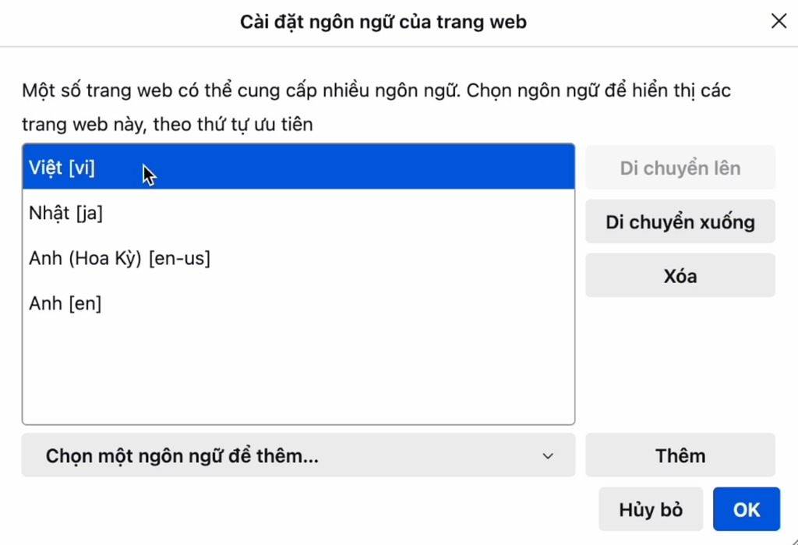
Task: Close the language settings dialog with X
Action: tap(779, 21)
